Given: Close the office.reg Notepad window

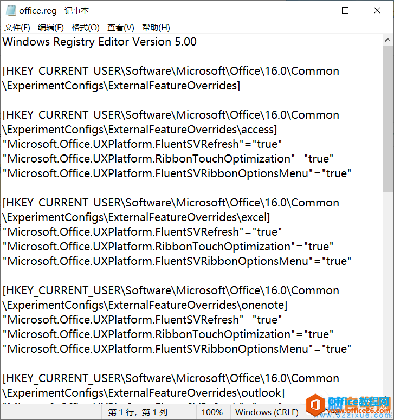Looking at the screenshot, I should 377,10.
